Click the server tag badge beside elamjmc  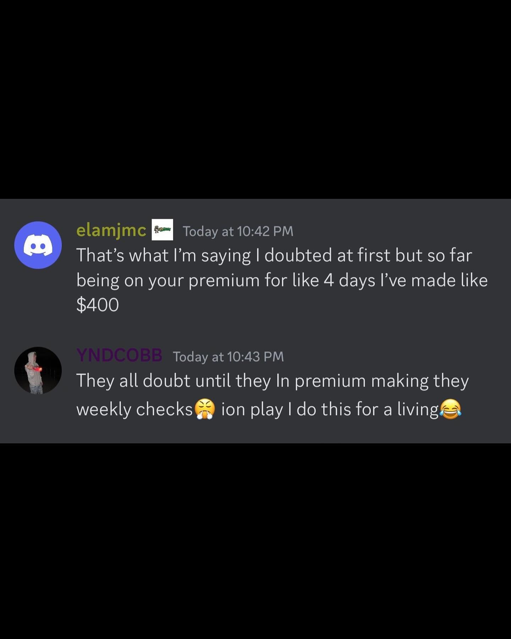pyautogui.click(x=162, y=230)
